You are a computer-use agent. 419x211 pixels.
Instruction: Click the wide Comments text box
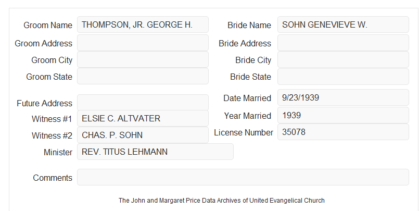(243, 177)
